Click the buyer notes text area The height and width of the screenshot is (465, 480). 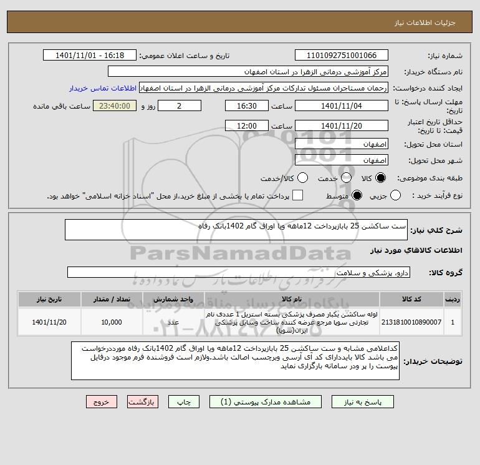tap(235, 361)
